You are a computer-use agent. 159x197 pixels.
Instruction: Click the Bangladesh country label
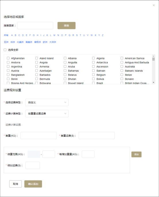[18, 75]
